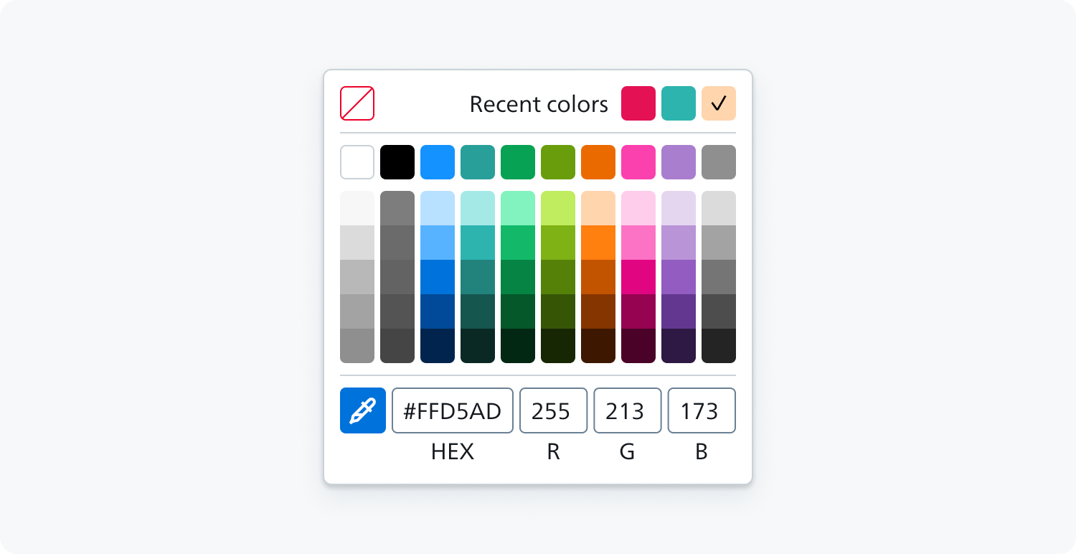Choose the black base color swatch

(397, 162)
